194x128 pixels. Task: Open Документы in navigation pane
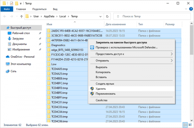coord(19,44)
